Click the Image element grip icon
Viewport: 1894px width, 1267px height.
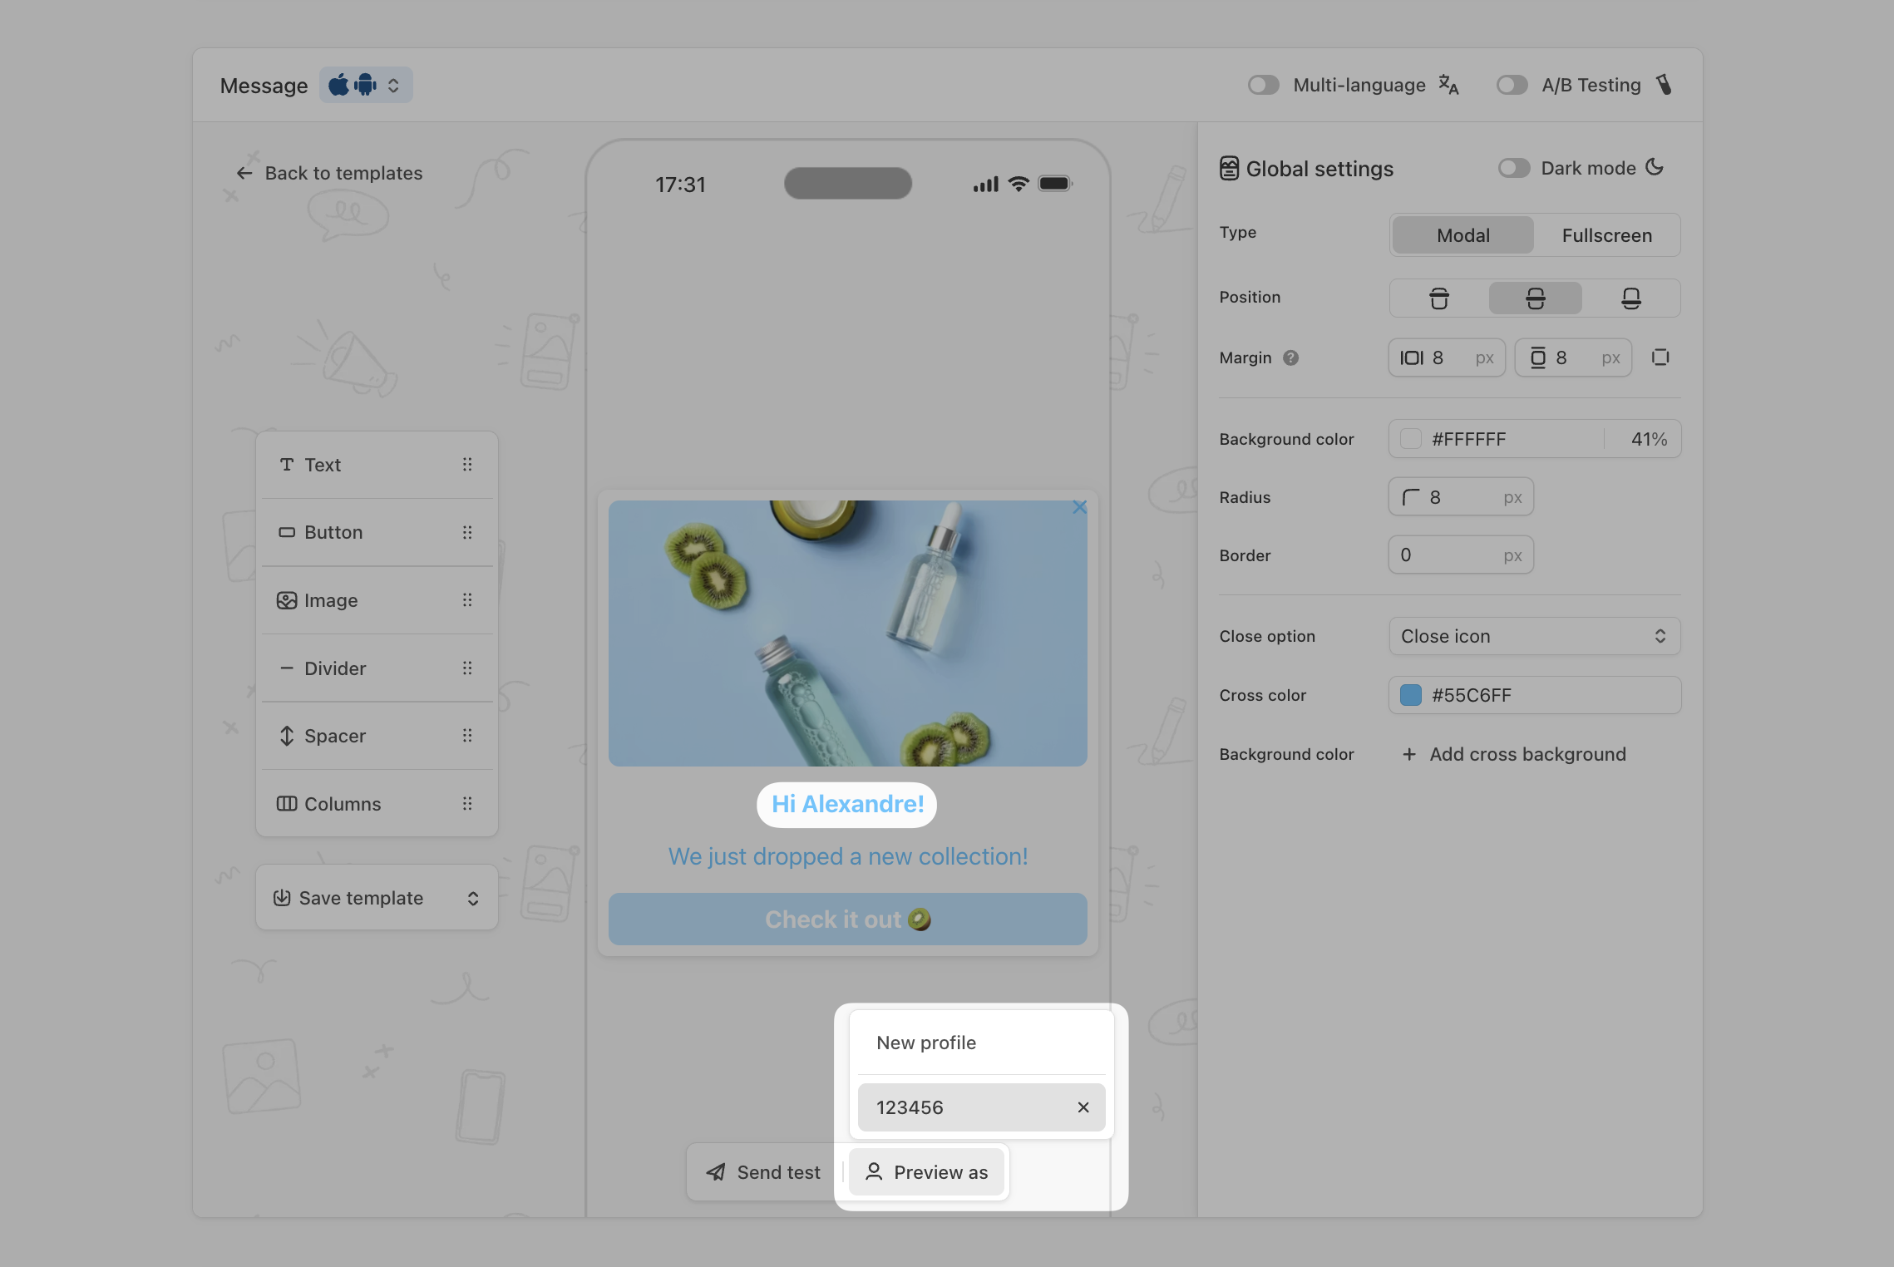tap(467, 600)
